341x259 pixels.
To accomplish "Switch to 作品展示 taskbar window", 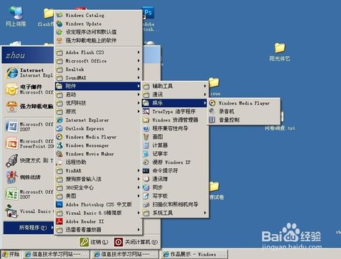I will (x=194, y=255).
